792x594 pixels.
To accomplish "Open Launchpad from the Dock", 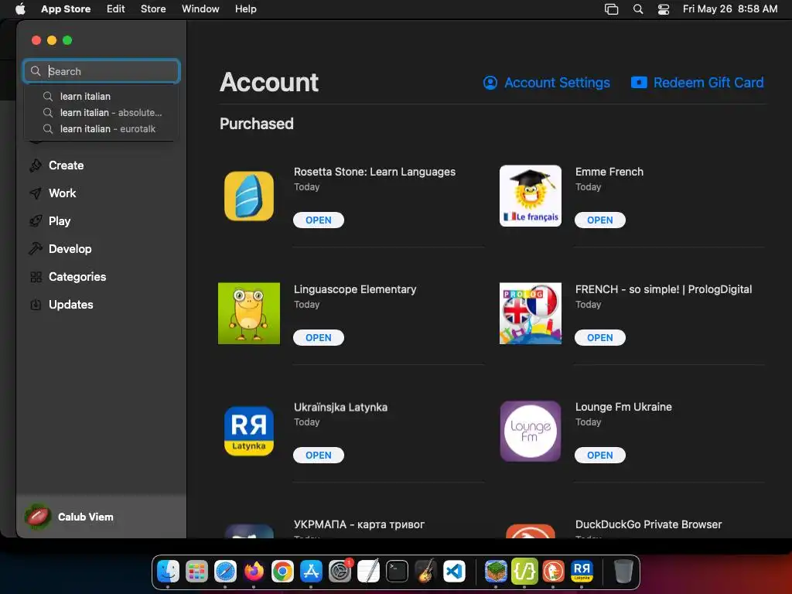I will click(196, 572).
